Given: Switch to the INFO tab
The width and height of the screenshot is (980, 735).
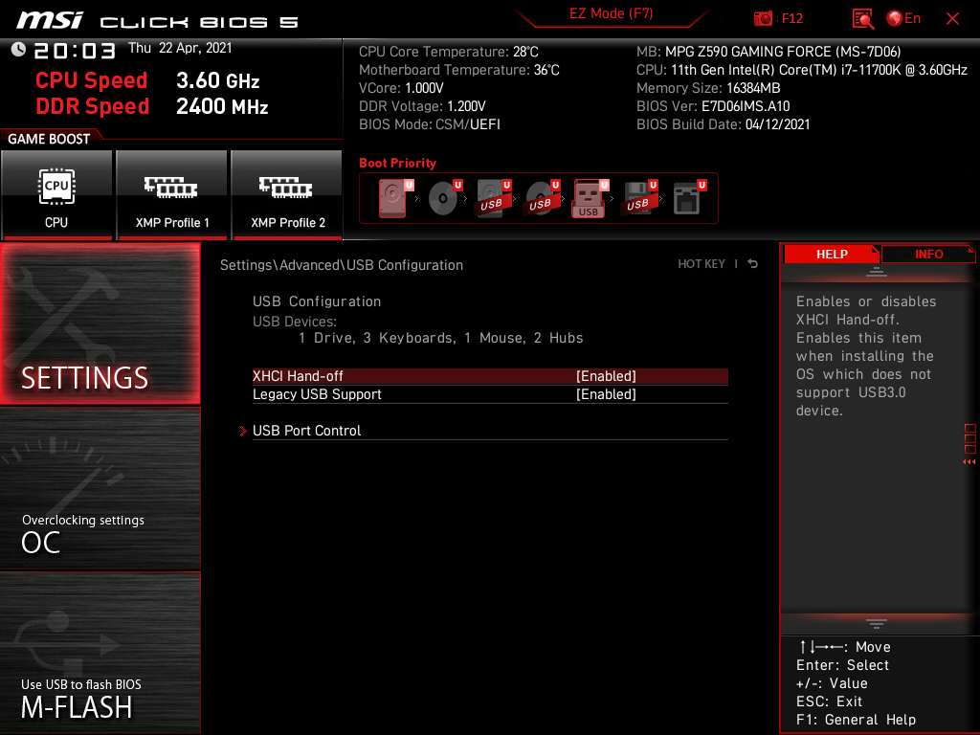Looking at the screenshot, I should tap(928, 255).
